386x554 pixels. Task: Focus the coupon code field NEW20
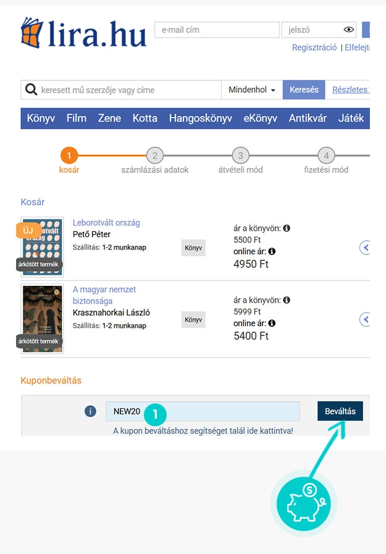203,411
